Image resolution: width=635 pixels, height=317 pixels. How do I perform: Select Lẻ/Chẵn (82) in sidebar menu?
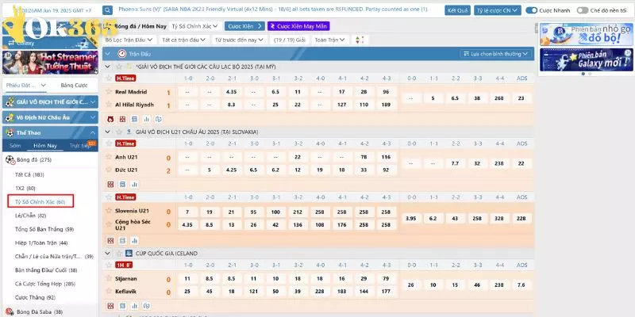click(x=31, y=216)
